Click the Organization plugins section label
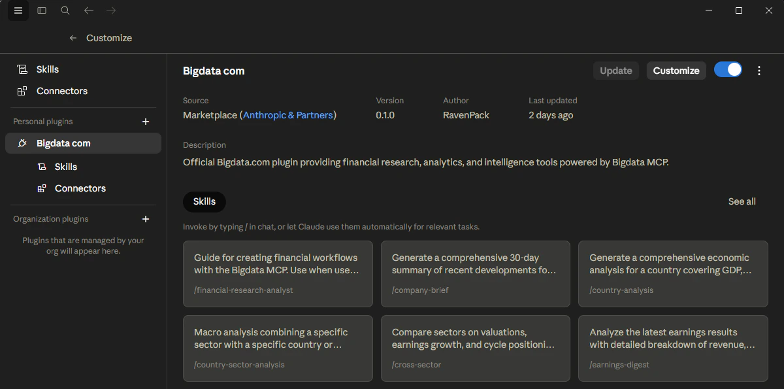This screenshot has width=784, height=389. 51,219
